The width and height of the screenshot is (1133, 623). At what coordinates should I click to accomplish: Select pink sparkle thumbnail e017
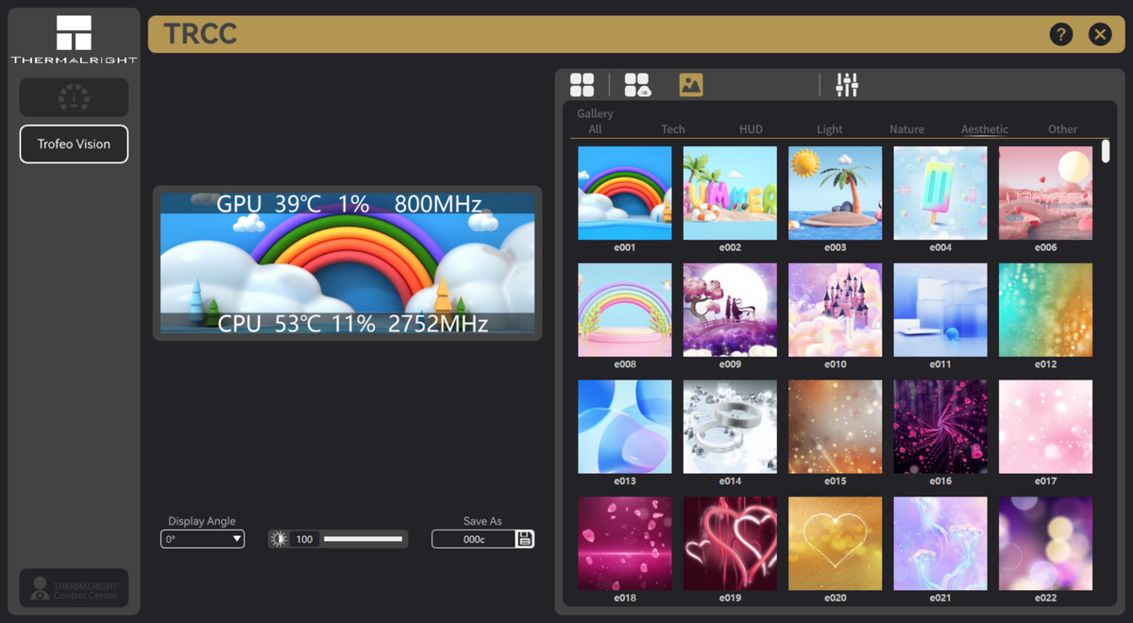1045,427
